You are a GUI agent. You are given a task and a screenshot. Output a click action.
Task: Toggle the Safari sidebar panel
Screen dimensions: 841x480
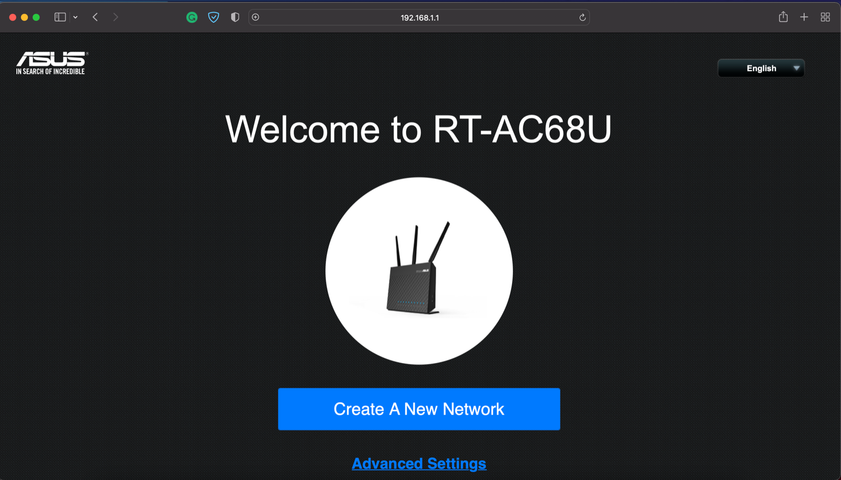pos(60,17)
